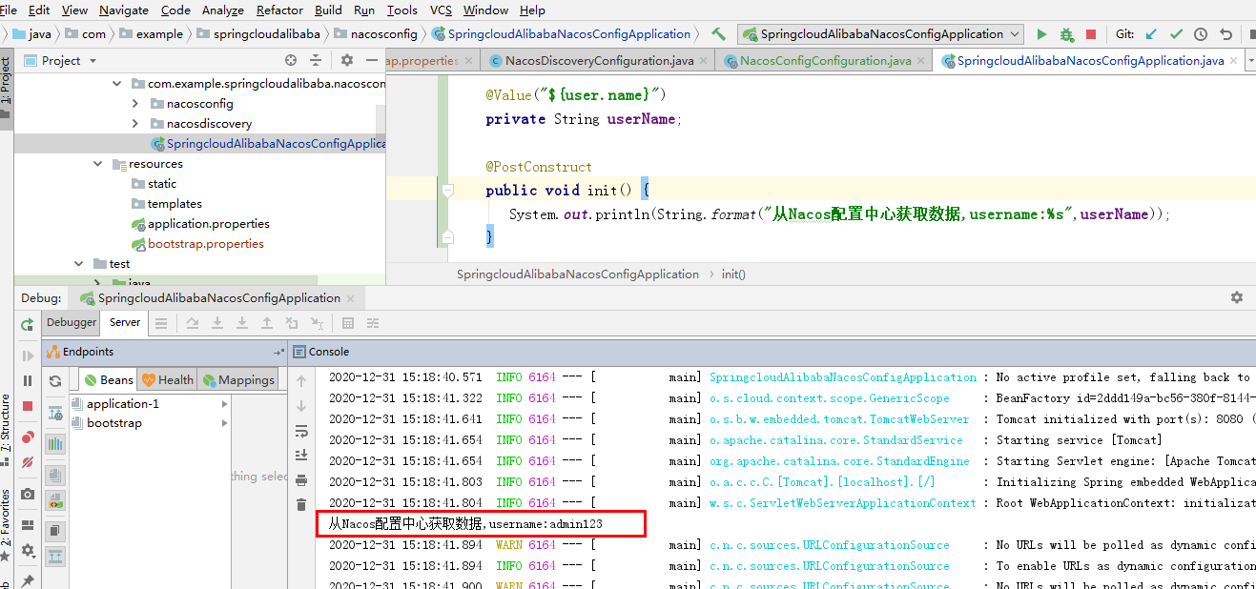Screen dimensions: 1256x589
Task: Open Project view selector dropdown
Action: tap(93, 60)
